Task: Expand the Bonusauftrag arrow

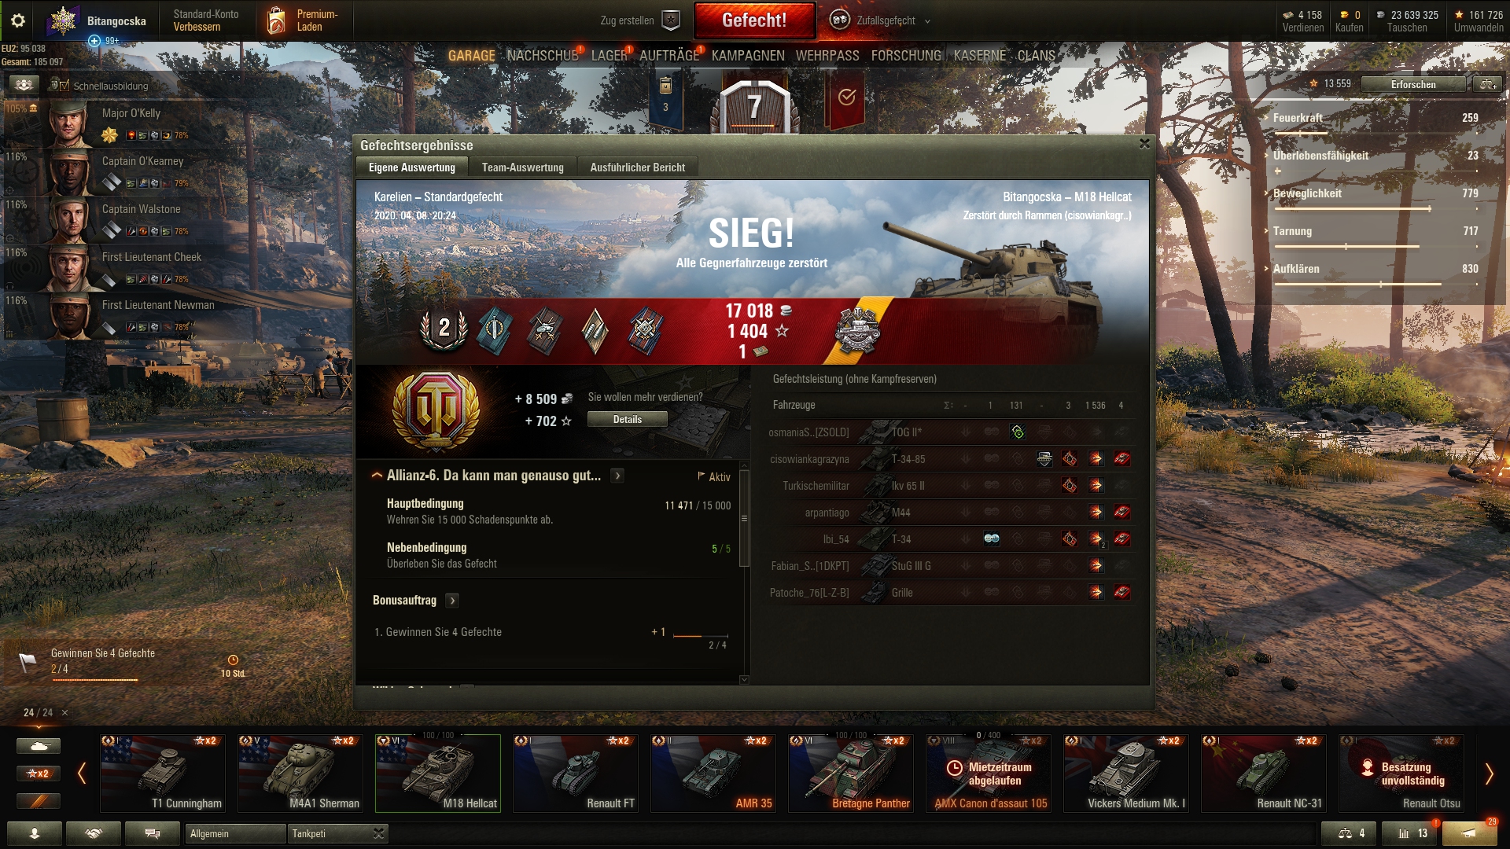Action: (452, 601)
